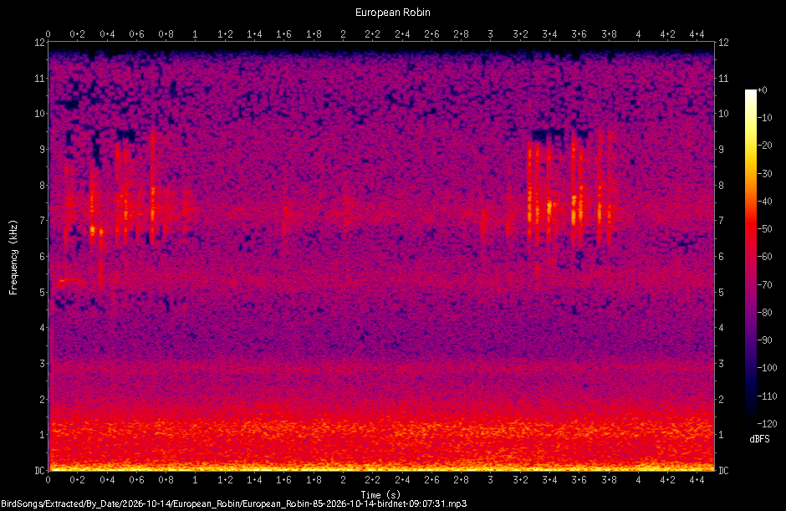
Task: Select the file path text ending in 09:07:31.mp3
Action: click(233, 503)
